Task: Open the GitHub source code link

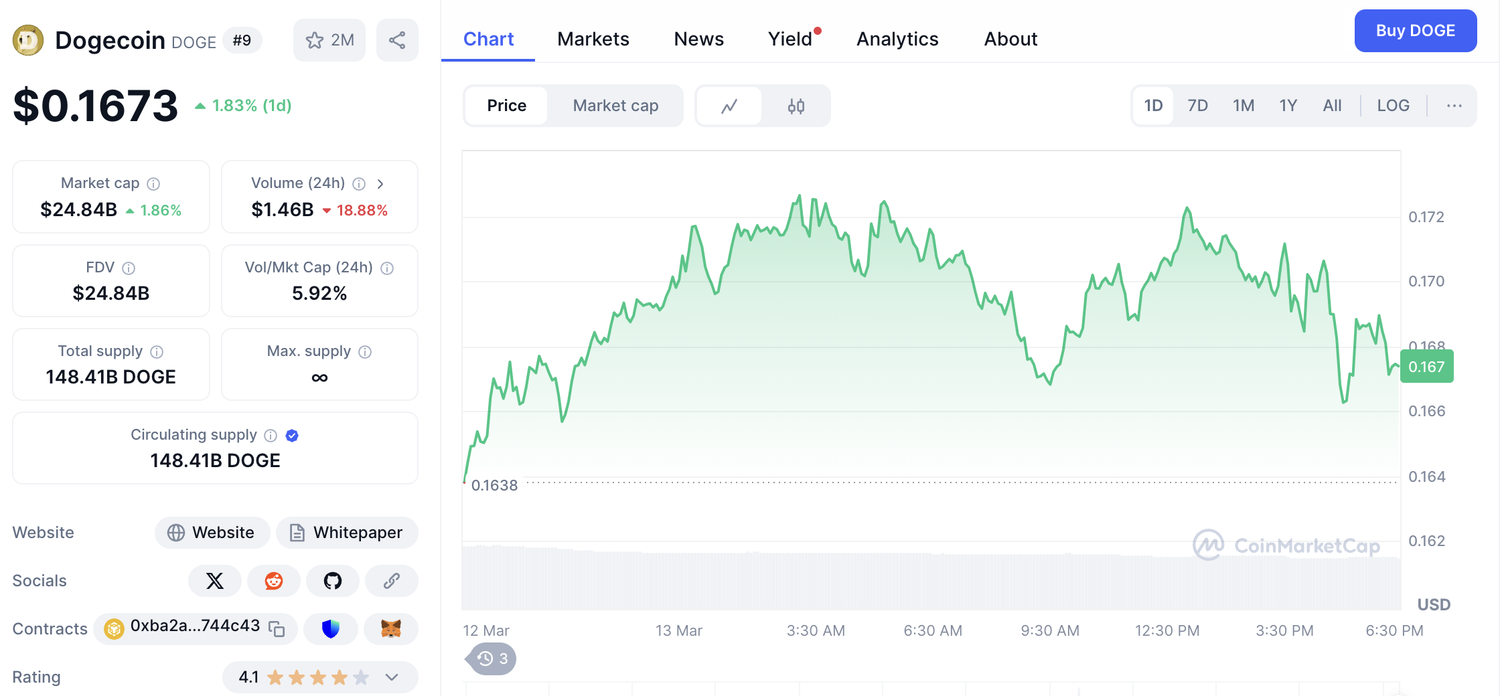Action: point(332,581)
